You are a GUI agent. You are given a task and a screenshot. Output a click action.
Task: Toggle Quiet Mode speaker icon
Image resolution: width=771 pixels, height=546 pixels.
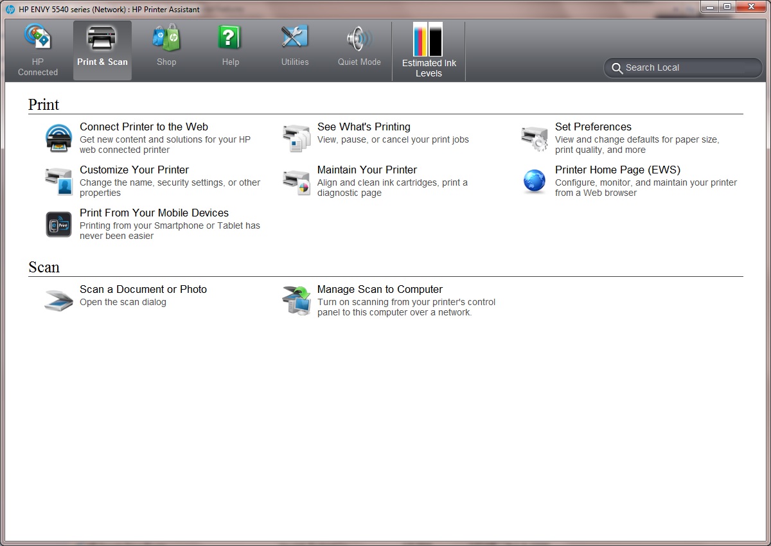[359, 39]
